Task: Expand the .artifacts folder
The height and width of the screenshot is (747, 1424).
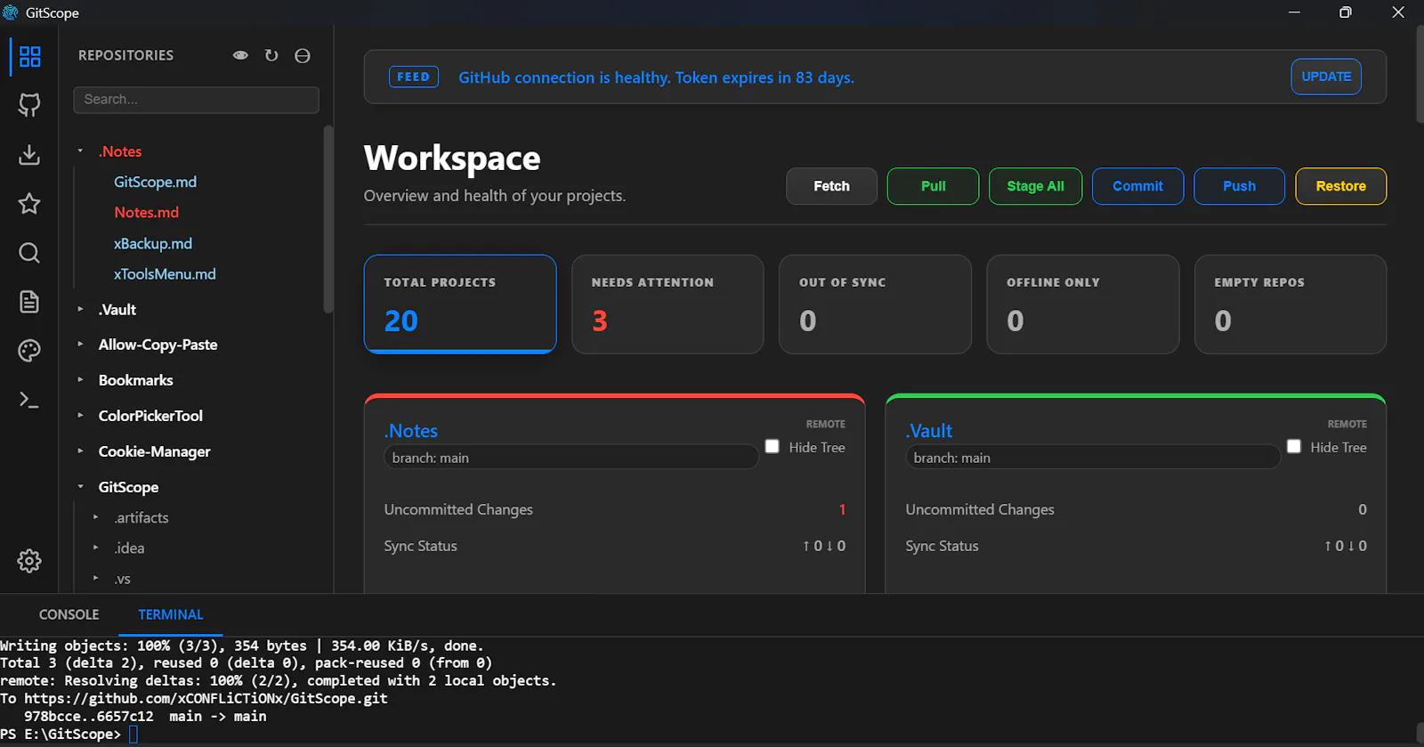Action: pyautogui.click(x=96, y=517)
